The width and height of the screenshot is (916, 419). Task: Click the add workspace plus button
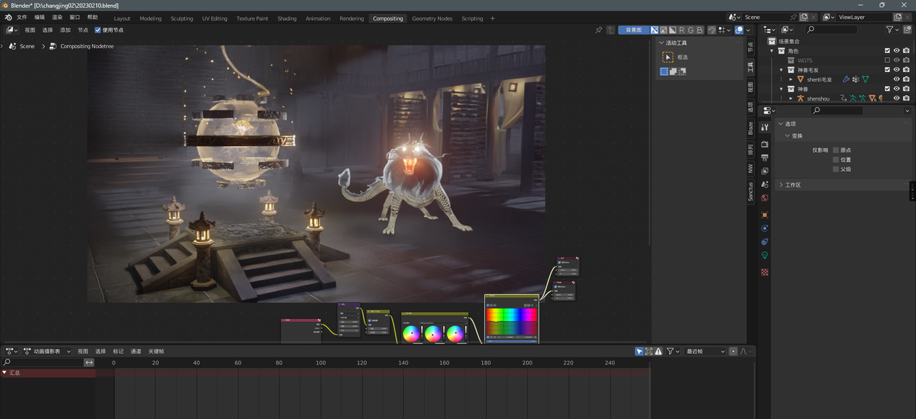pos(493,19)
